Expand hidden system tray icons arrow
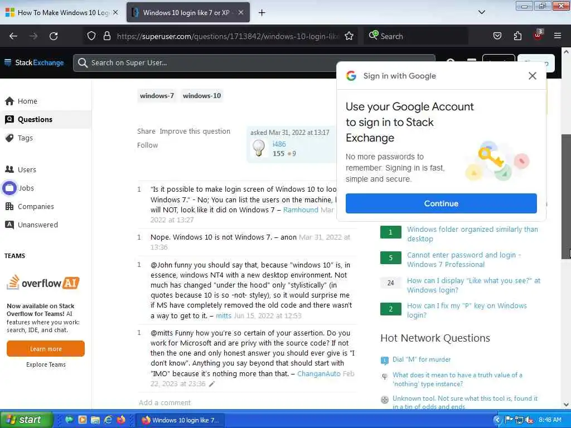The image size is (571, 428). coord(497,420)
